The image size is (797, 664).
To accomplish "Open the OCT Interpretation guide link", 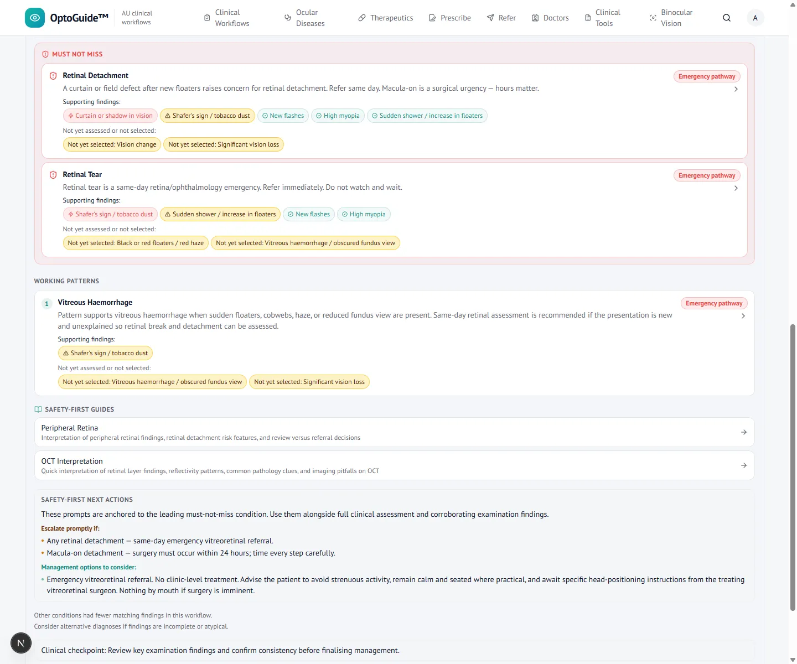I will tap(394, 465).
